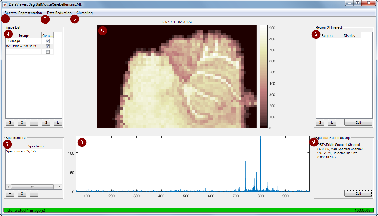Load an image with the L button under Image List
The width and height of the screenshot is (378, 216).
pyautogui.click(x=58, y=122)
